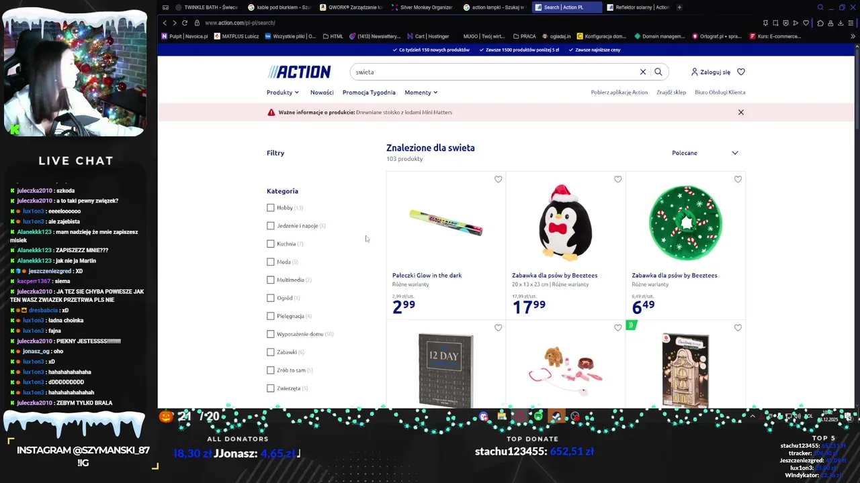Open Spotify from the taskbar

click(x=538, y=417)
